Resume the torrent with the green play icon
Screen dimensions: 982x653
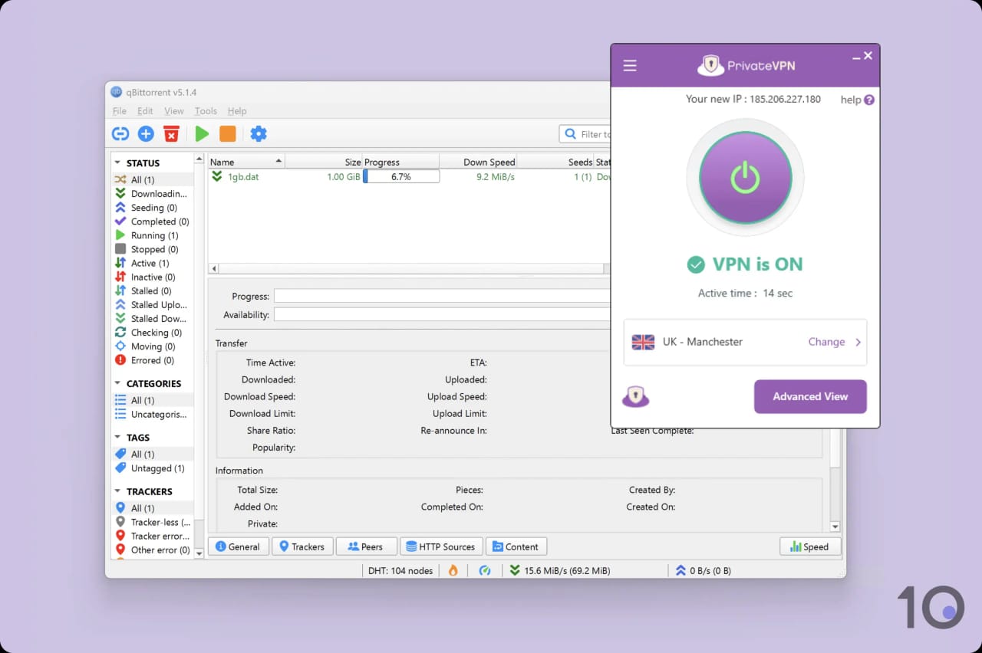tap(202, 133)
